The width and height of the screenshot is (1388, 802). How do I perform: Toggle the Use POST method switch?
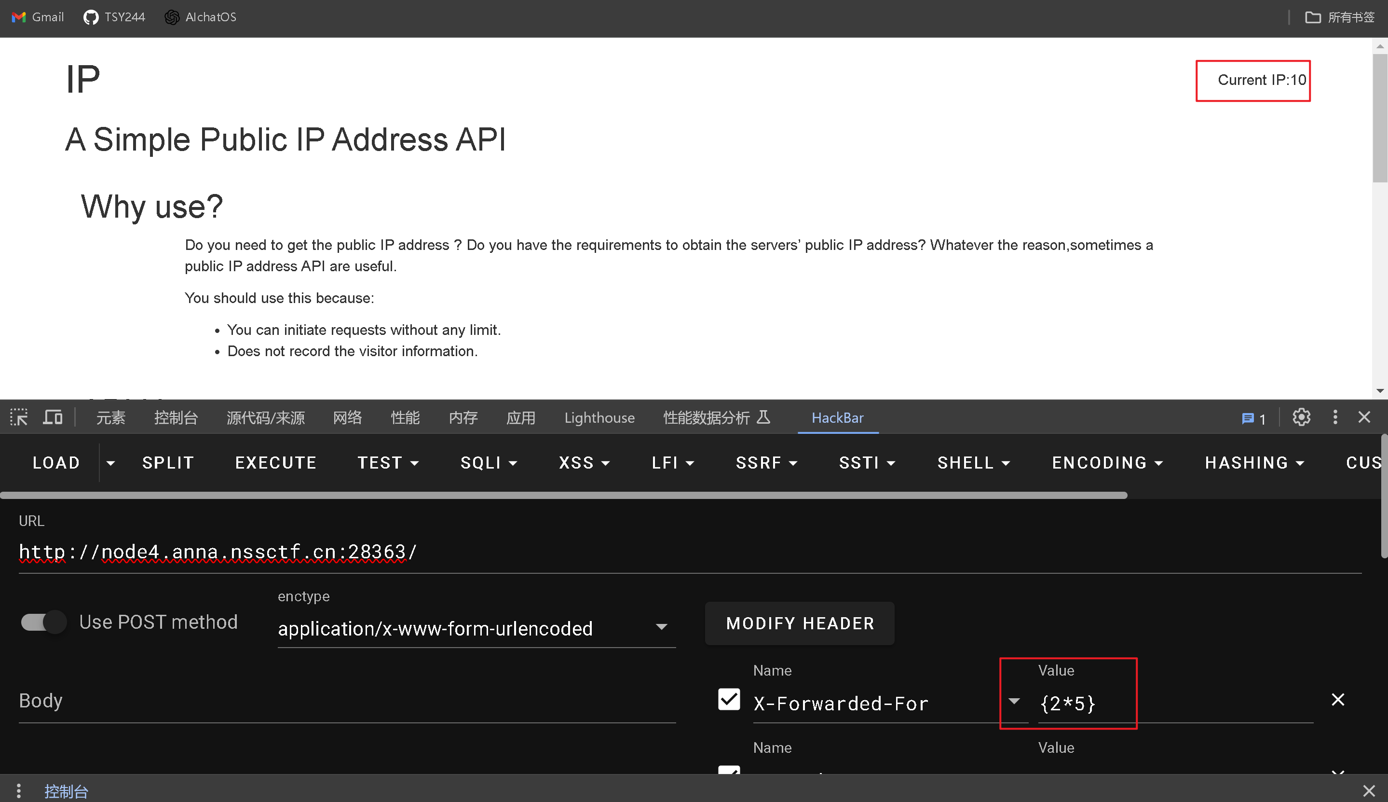pyautogui.click(x=44, y=622)
